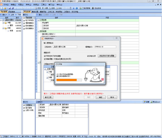Click the 1#楼 folder icon in project tree
This screenshot has width=162, height=138.
tap(5, 23)
